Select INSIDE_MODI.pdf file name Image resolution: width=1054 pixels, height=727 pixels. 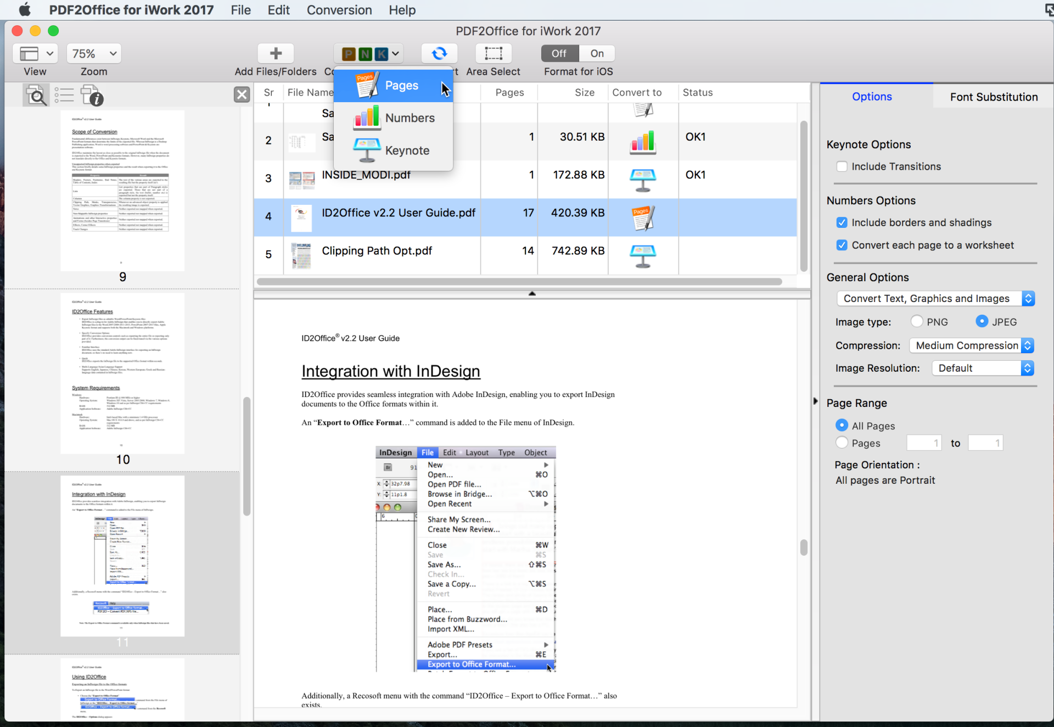366,175
